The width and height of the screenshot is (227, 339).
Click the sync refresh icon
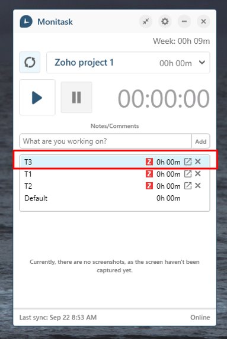pyautogui.click(x=30, y=63)
